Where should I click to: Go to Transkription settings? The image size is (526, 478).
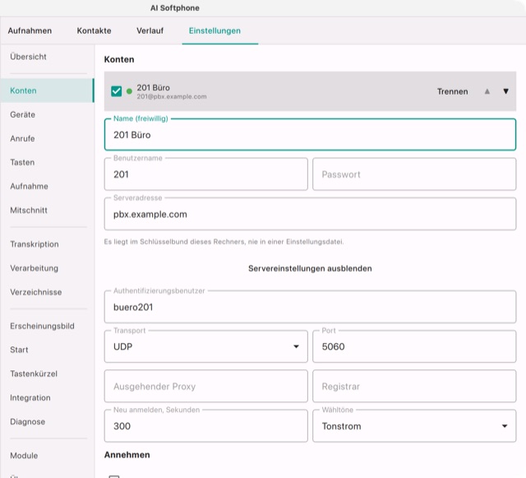[47, 244]
